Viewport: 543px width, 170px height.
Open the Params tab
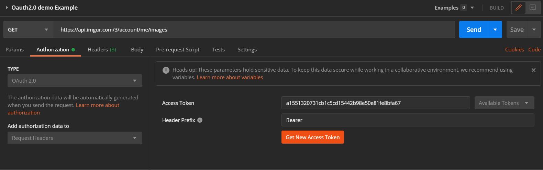pyautogui.click(x=14, y=49)
